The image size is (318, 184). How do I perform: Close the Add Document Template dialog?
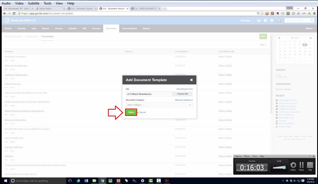pyautogui.click(x=191, y=80)
